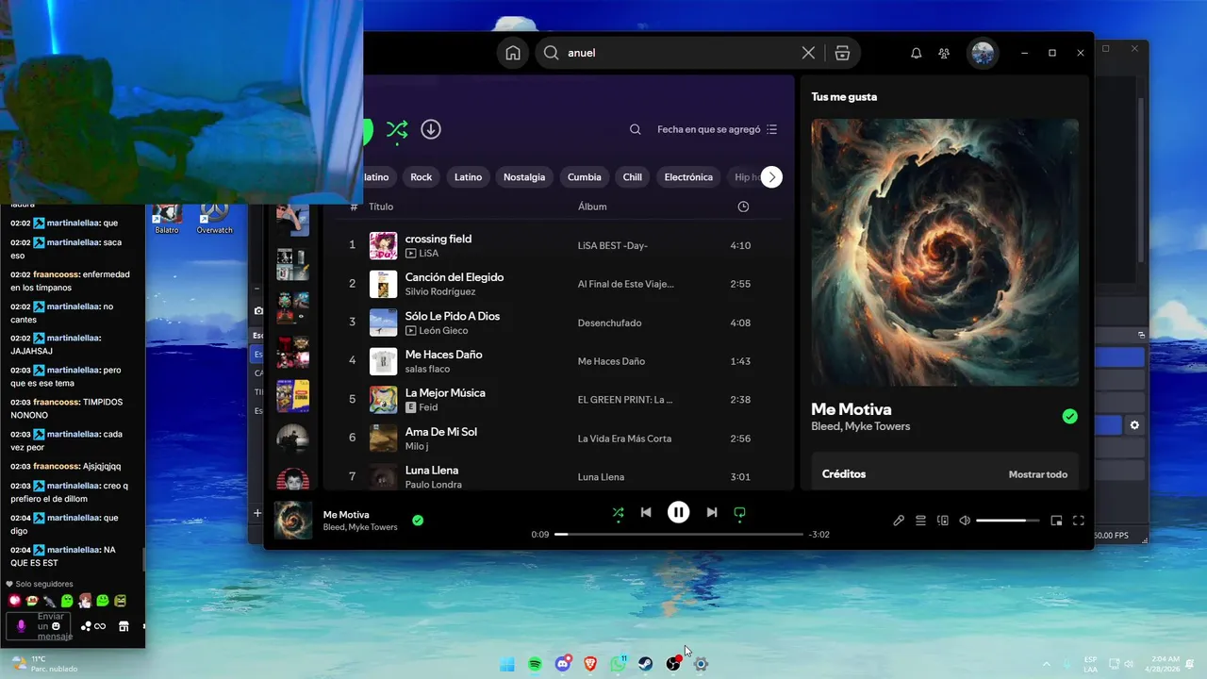Image resolution: width=1207 pixels, height=679 pixels.
Task: Select the Electrónica filter chip
Action: (x=688, y=176)
